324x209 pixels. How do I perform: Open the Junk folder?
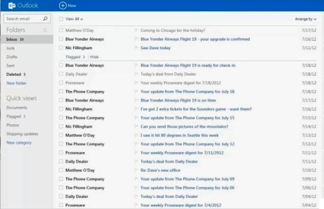point(10,48)
